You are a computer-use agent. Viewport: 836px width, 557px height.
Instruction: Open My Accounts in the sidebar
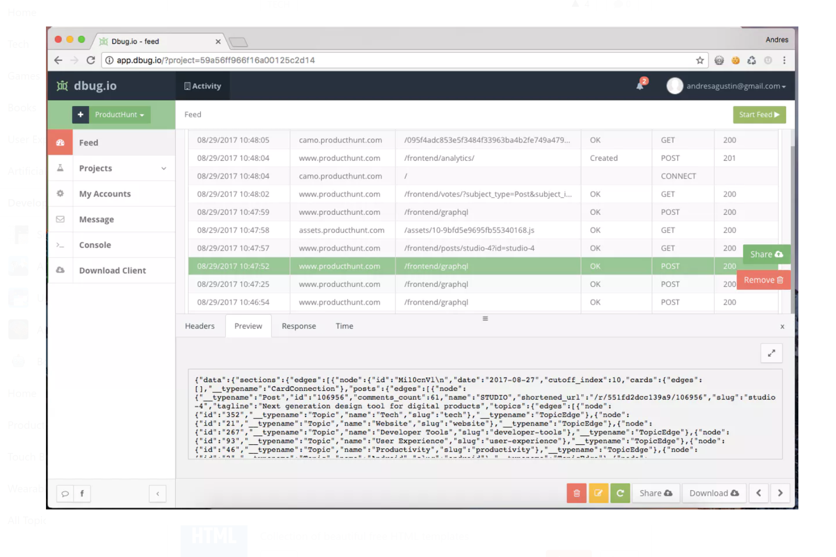coord(111,194)
